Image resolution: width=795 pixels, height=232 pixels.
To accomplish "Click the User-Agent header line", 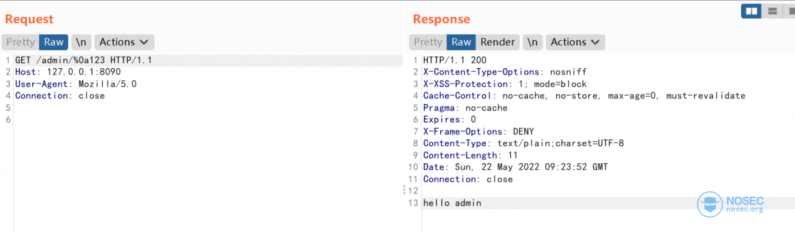I will pyautogui.click(x=76, y=84).
